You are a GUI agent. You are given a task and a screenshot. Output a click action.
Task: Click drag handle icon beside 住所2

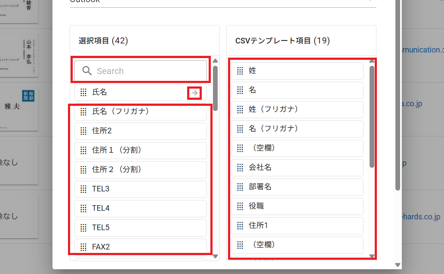83,131
